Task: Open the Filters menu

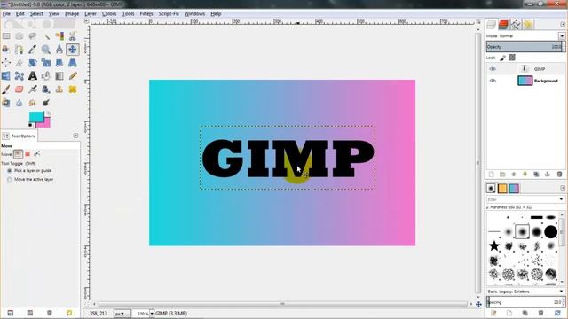Action: (x=146, y=14)
